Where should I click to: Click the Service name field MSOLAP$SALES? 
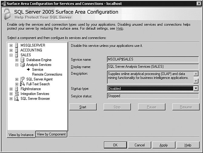[153, 59]
